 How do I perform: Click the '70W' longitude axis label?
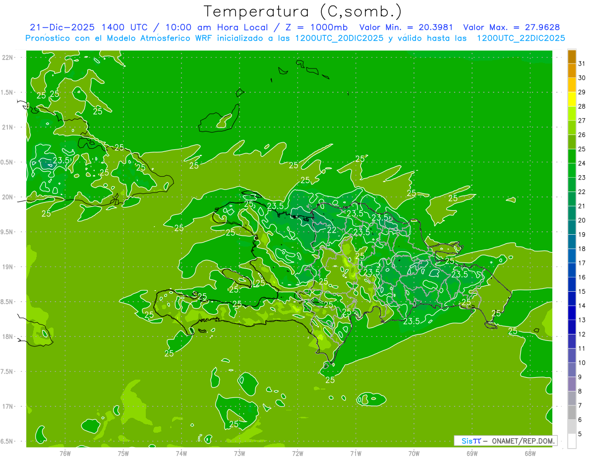pyautogui.click(x=414, y=453)
